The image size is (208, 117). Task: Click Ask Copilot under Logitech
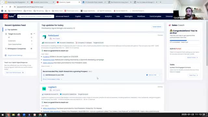click(55, 90)
